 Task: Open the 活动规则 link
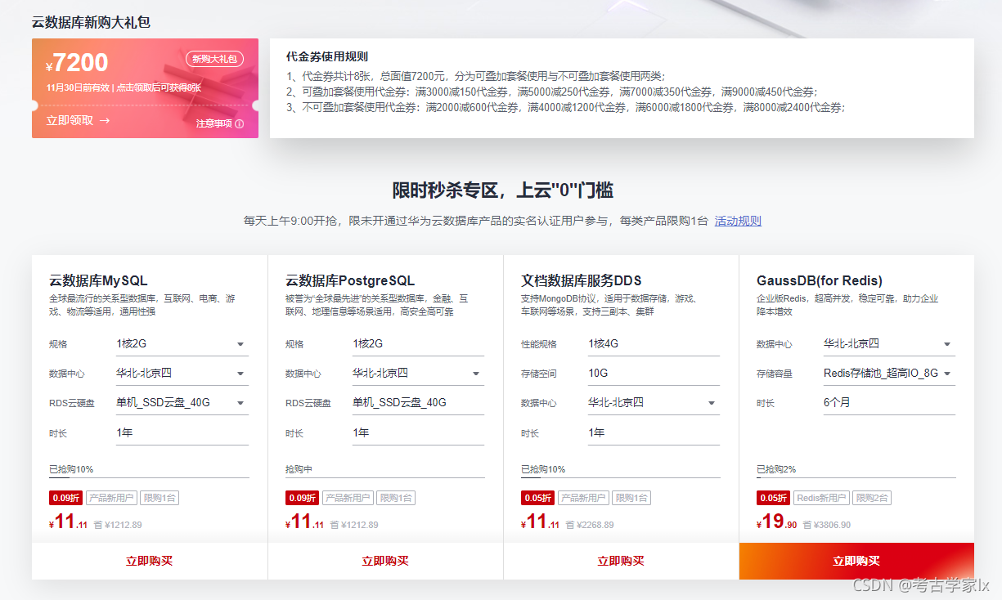(x=738, y=221)
